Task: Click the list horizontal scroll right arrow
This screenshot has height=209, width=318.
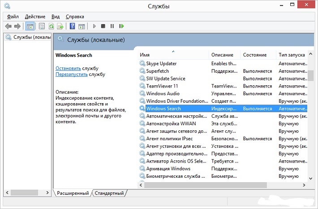Action: [x=304, y=185]
